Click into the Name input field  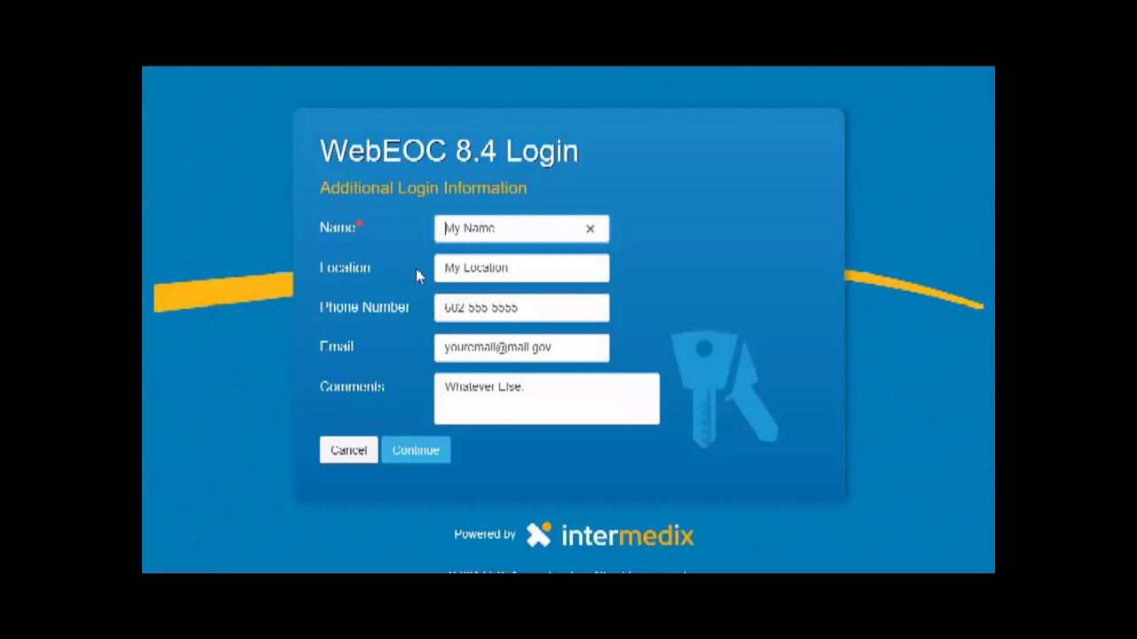(521, 228)
